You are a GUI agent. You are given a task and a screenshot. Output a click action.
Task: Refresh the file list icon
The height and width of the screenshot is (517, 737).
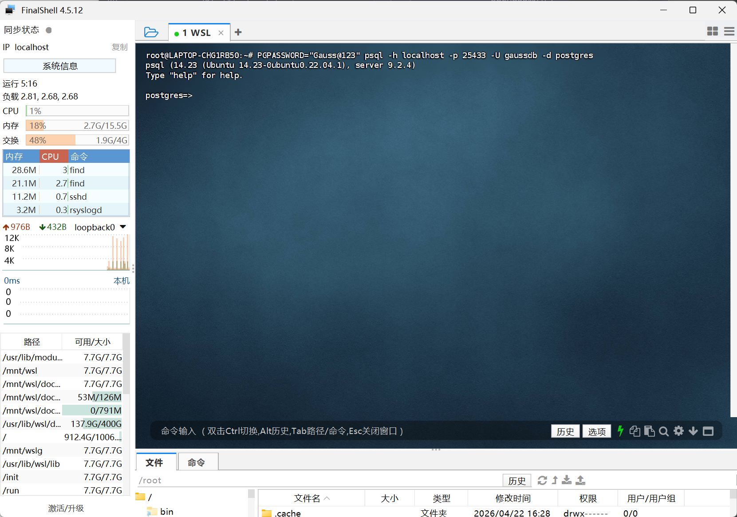pyautogui.click(x=542, y=480)
